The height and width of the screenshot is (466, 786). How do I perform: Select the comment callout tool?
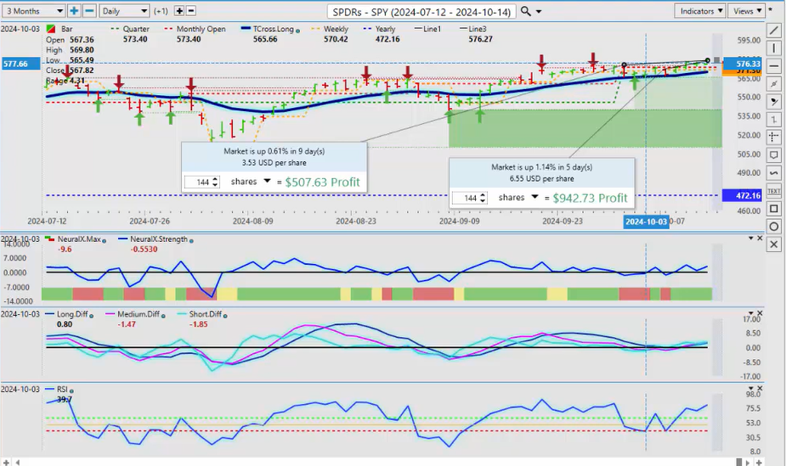[774, 154]
